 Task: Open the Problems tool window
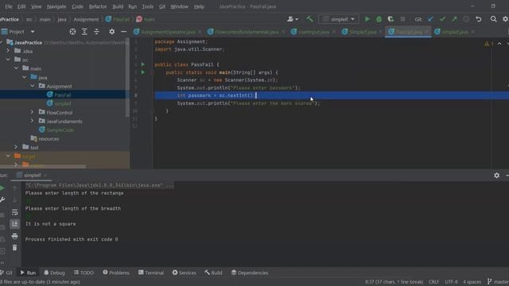[116, 272]
